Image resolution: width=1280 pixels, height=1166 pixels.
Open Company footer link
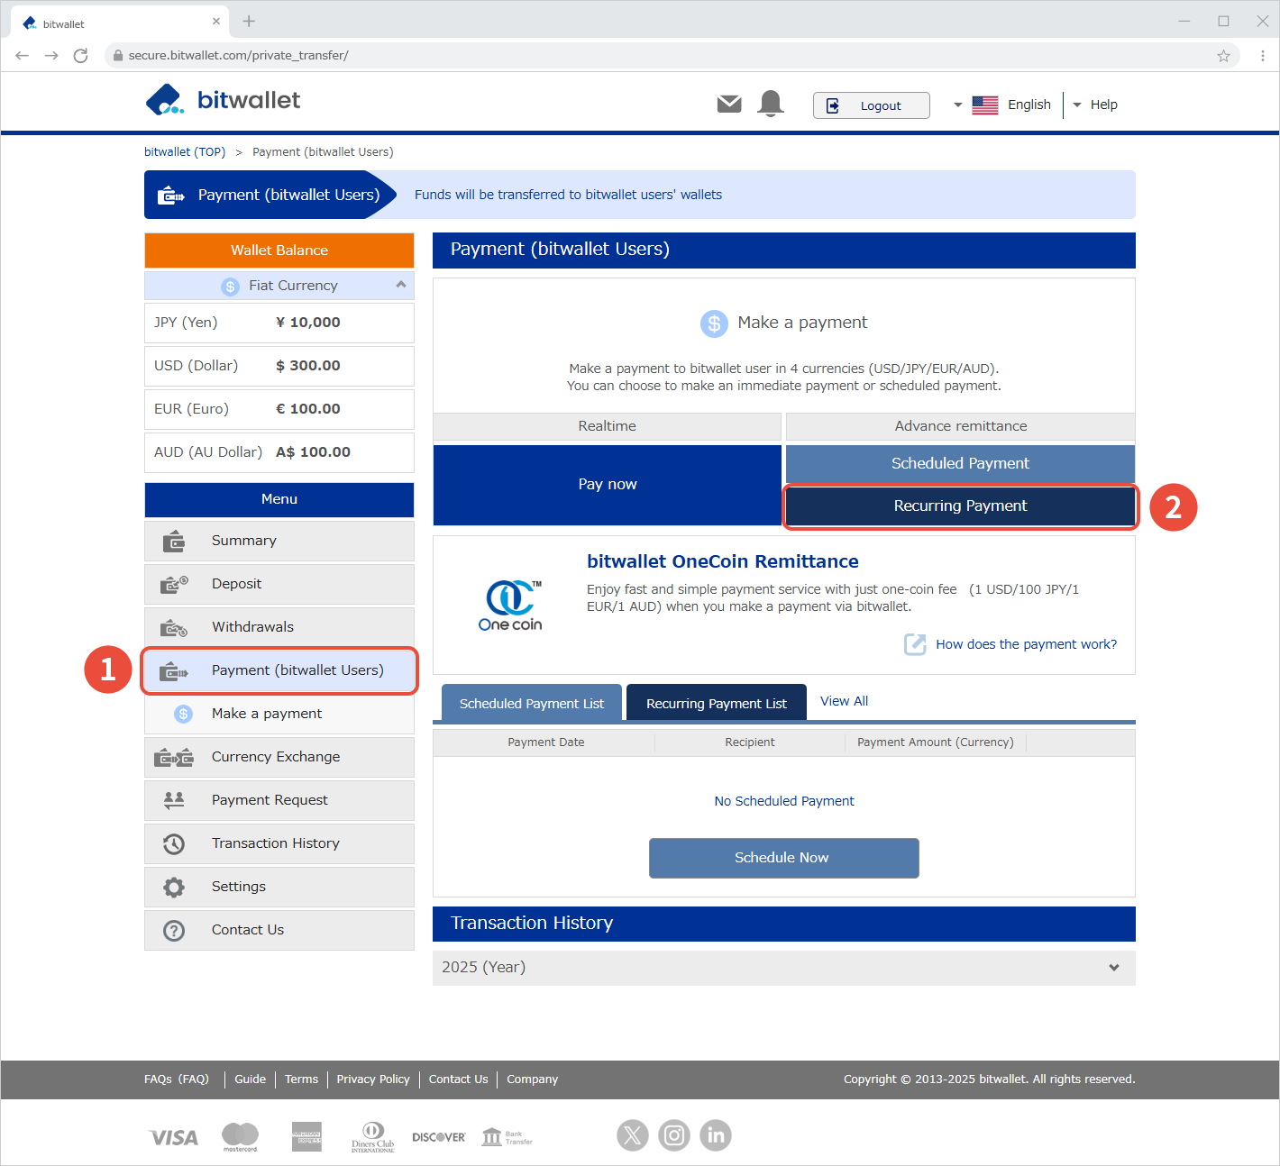[532, 1079]
